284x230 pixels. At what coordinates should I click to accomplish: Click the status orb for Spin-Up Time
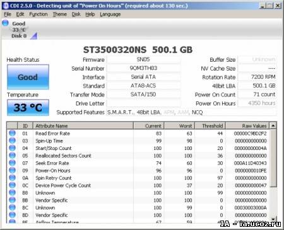pos(13,141)
